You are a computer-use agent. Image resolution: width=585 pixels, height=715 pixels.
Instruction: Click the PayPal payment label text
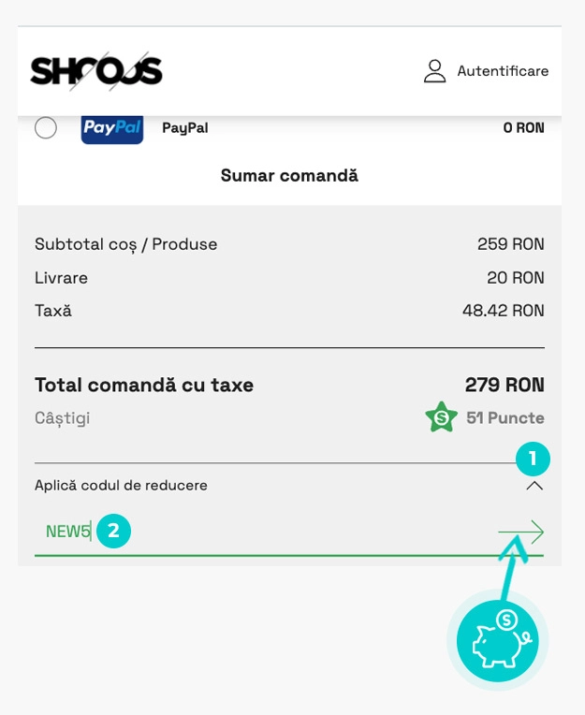(185, 128)
